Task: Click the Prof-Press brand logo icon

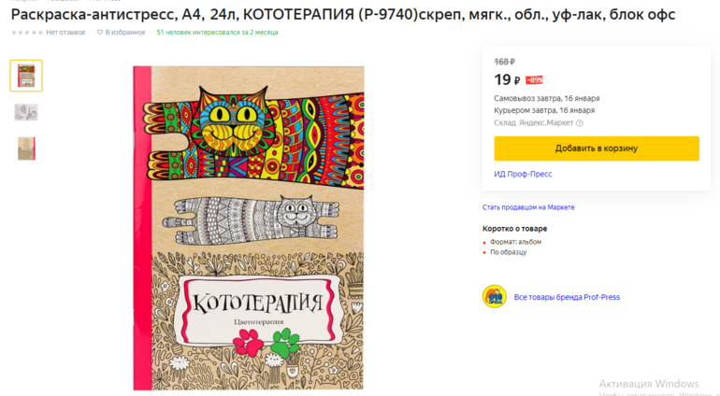Action: [494, 297]
